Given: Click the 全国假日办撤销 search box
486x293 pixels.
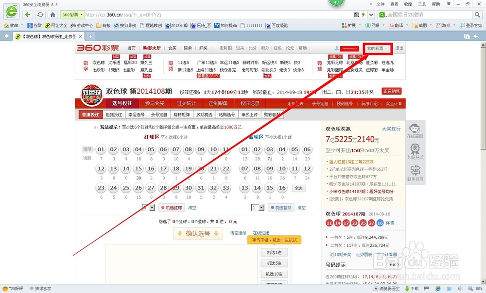Looking at the screenshot, I should (x=429, y=15).
